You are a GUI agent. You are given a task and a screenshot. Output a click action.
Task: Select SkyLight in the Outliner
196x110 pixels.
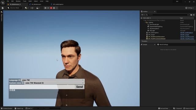pyautogui.click(x=152, y=31)
